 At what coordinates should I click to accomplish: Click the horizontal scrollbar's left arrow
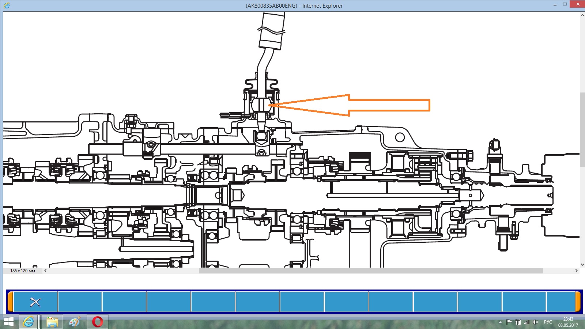click(45, 271)
